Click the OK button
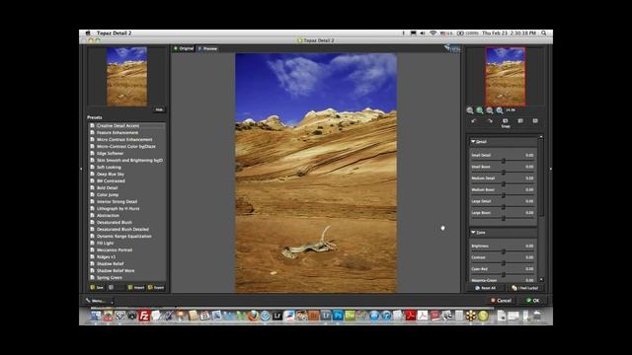 533,300
